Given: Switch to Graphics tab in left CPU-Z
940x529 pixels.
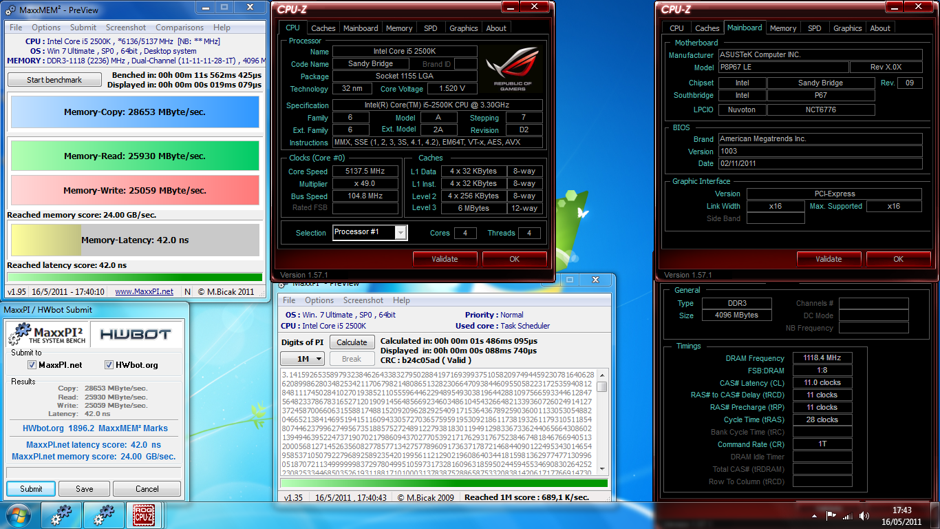Looking at the screenshot, I should click(x=464, y=28).
